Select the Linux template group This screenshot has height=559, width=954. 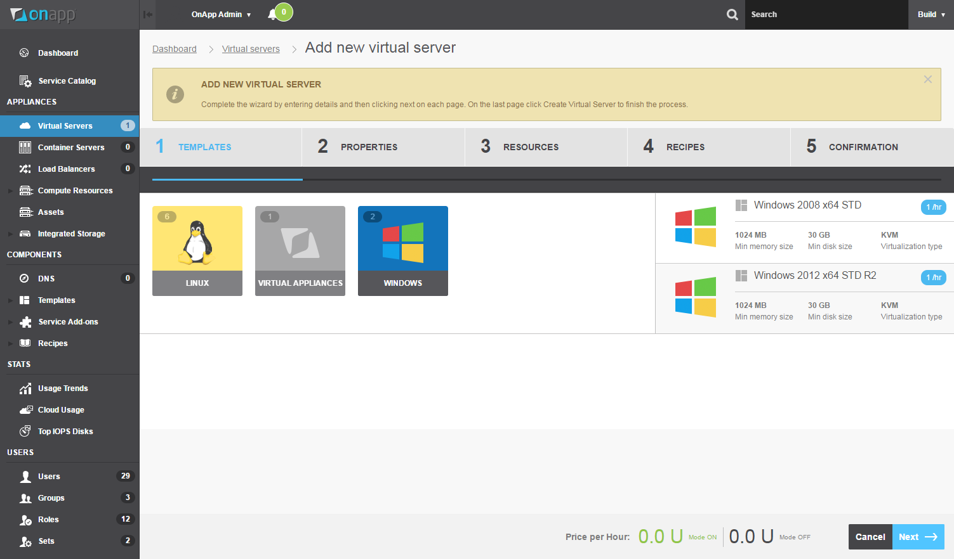197,251
